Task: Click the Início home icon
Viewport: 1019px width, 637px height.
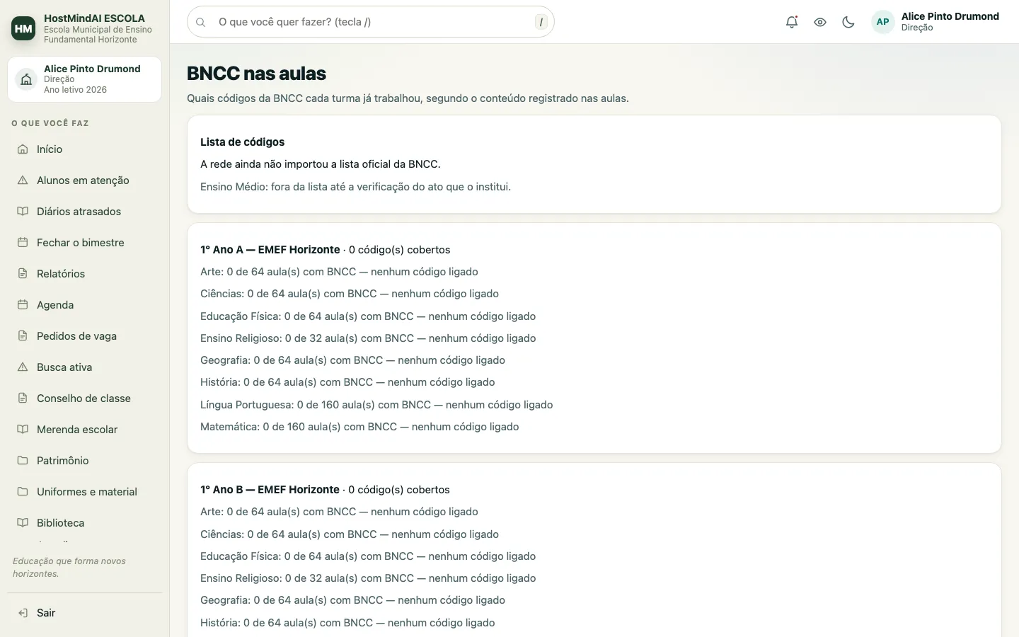Action: (x=23, y=149)
